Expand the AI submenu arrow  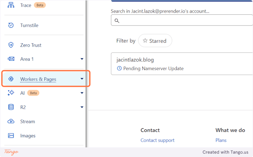click(82, 93)
